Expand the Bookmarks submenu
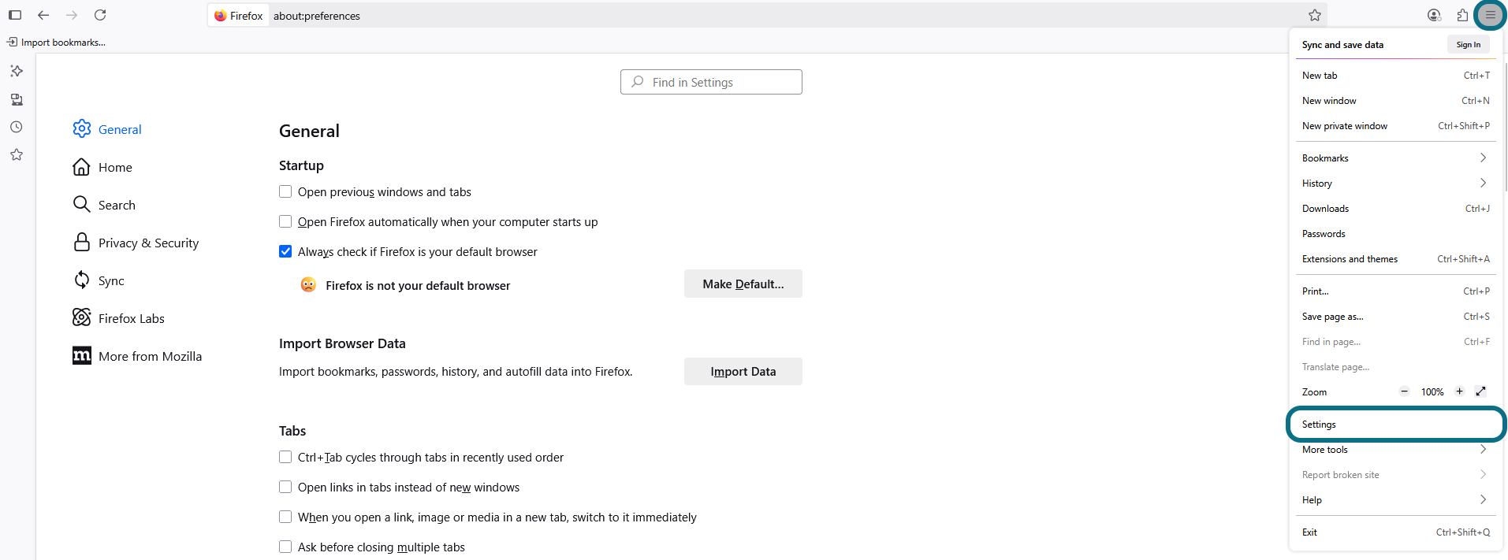The image size is (1508, 560). pyautogui.click(x=1395, y=158)
